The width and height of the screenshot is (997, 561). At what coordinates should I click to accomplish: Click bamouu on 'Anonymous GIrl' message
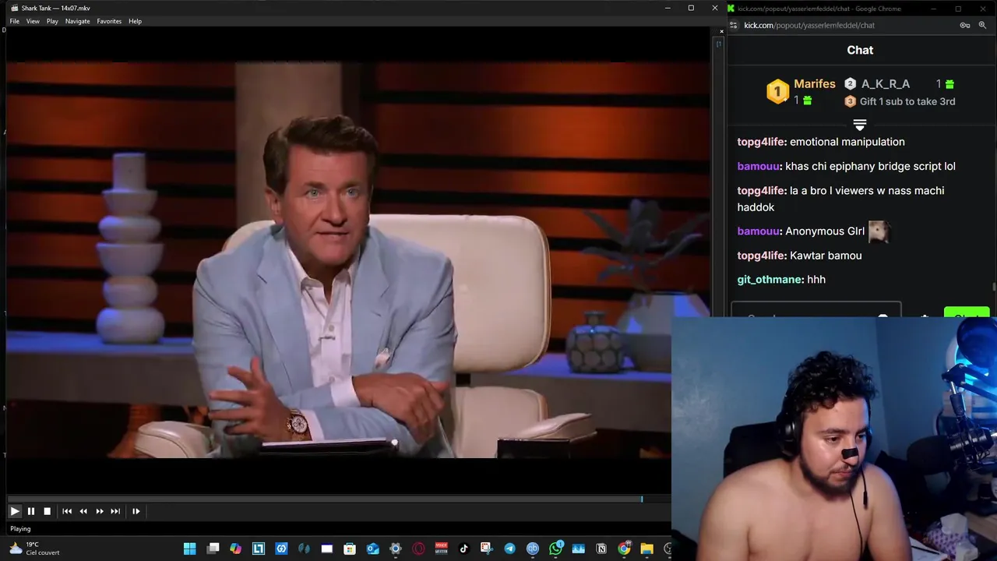pyautogui.click(x=758, y=231)
